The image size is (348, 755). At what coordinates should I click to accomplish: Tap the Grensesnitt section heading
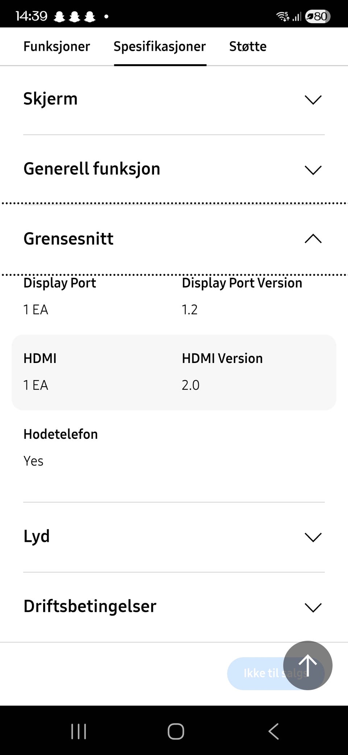69,238
